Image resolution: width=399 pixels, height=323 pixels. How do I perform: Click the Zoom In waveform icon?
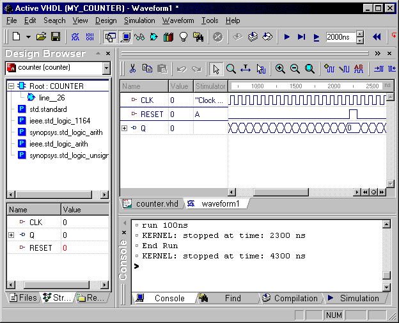[x=280, y=69]
